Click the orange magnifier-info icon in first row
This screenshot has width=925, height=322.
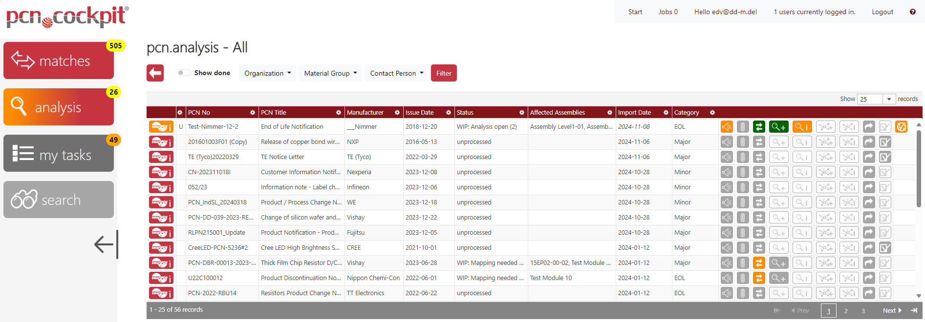point(802,127)
